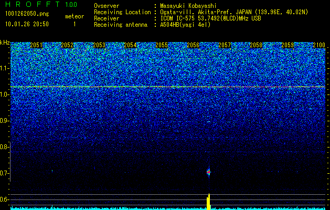This screenshot has width=330, height=210.
Task: Click the 1.0 kHz axis label
Action: point(5,94)
